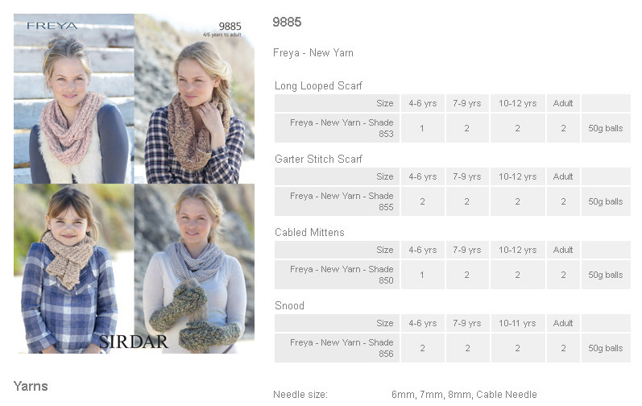
Task: Click the Sirdar 9885 pattern cover image
Action: pos(134,184)
